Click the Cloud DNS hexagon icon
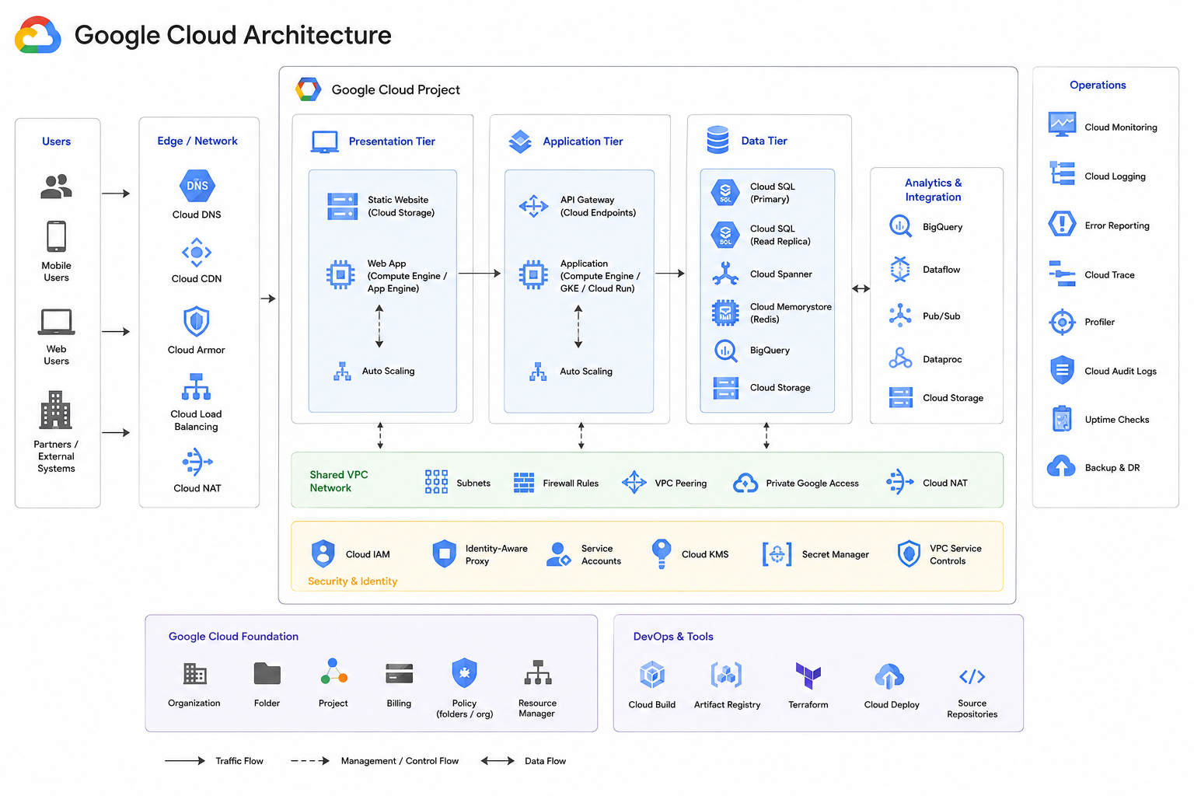 pyautogui.click(x=197, y=186)
